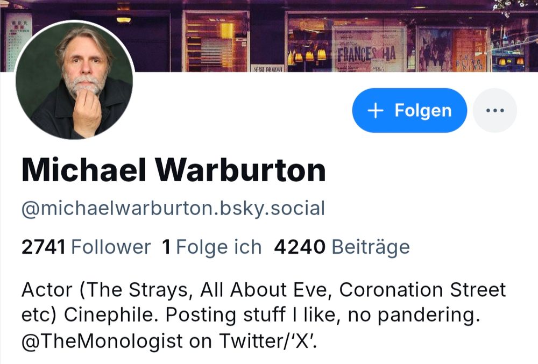This screenshot has width=538, height=364.
Task: Click the Michael Warburton display name
Action: coord(174,170)
